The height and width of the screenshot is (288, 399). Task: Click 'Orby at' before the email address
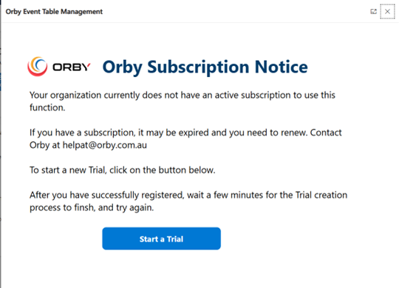[x=44, y=145]
